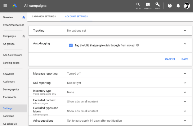193x126 pixels.
Task: Open the hamburger navigation menu
Action: click(x=5, y=6)
